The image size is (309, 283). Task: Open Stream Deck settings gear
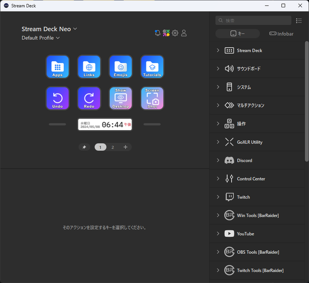pyautogui.click(x=175, y=33)
